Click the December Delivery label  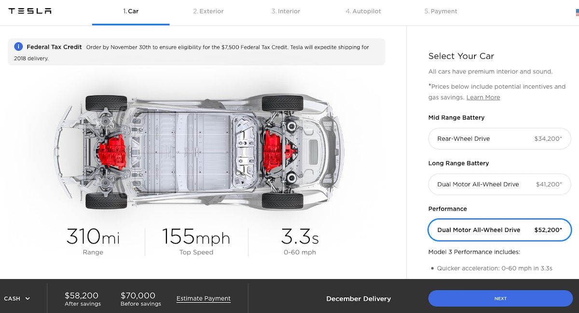tap(358, 299)
